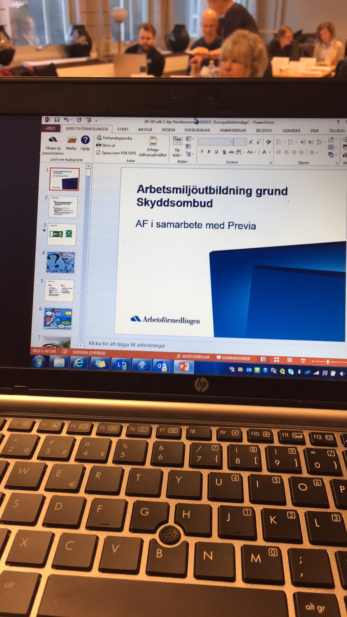
Task: Open the font name combo box
Action: pos(216,141)
